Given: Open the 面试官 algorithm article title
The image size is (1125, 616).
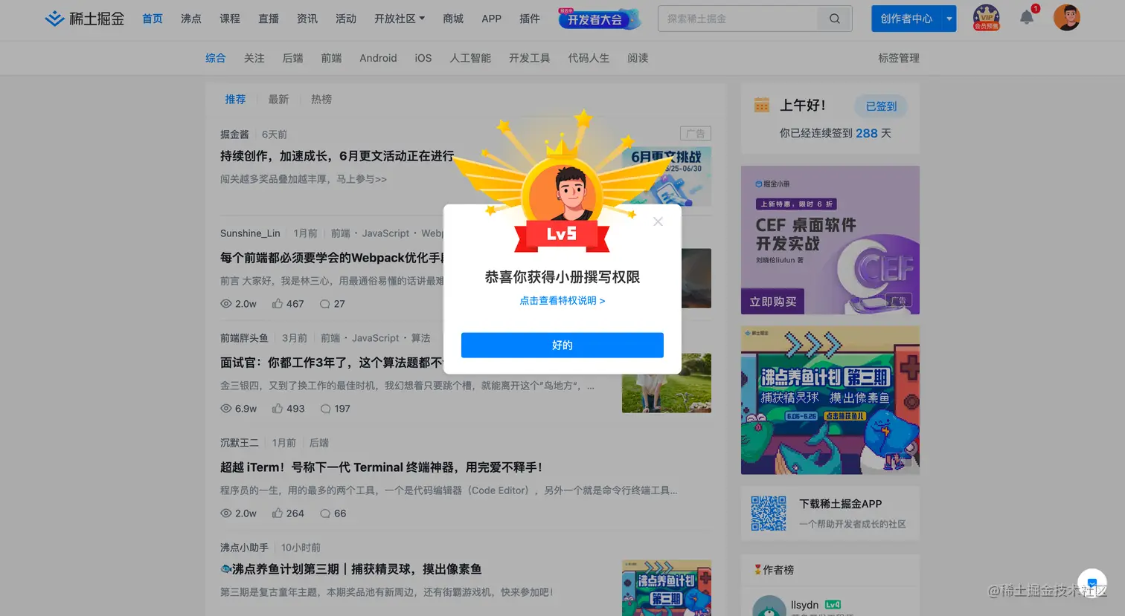Looking at the screenshot, I should click(x=332, y=363).
